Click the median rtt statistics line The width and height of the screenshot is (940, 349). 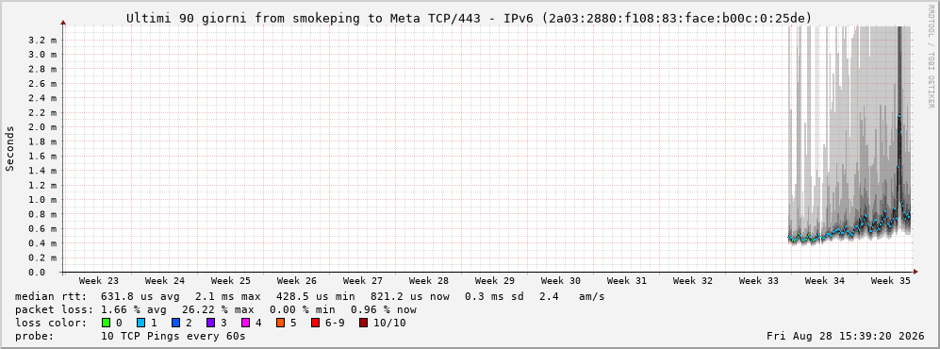310,297
